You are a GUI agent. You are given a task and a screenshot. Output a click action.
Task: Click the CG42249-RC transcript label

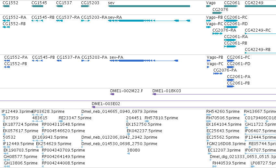tap(258, 30)
